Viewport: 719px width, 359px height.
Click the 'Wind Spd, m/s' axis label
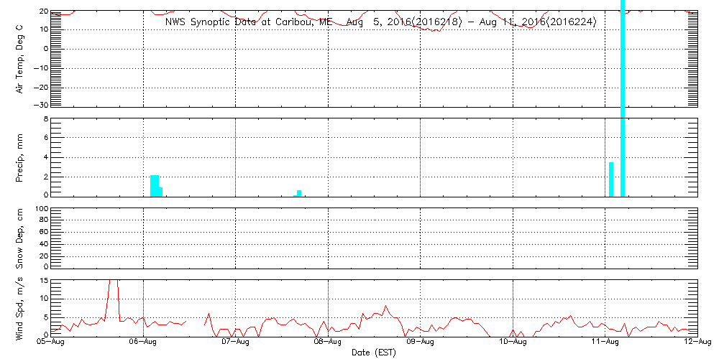click(x=20, y=307)
